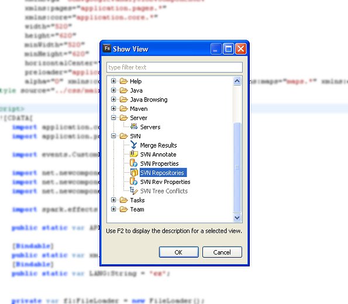Click the SVN Properties icon
The height and width of the screenshot is (304, 348).
coord(133,163)
